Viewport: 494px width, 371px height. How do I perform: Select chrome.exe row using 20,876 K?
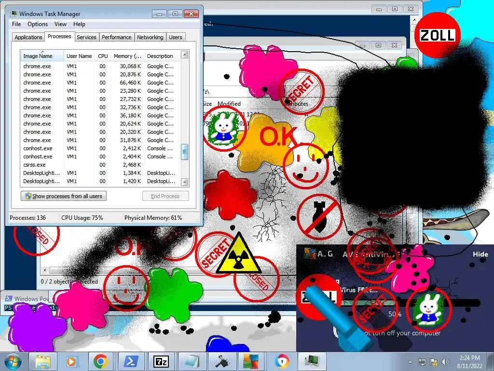coord(101,74)
